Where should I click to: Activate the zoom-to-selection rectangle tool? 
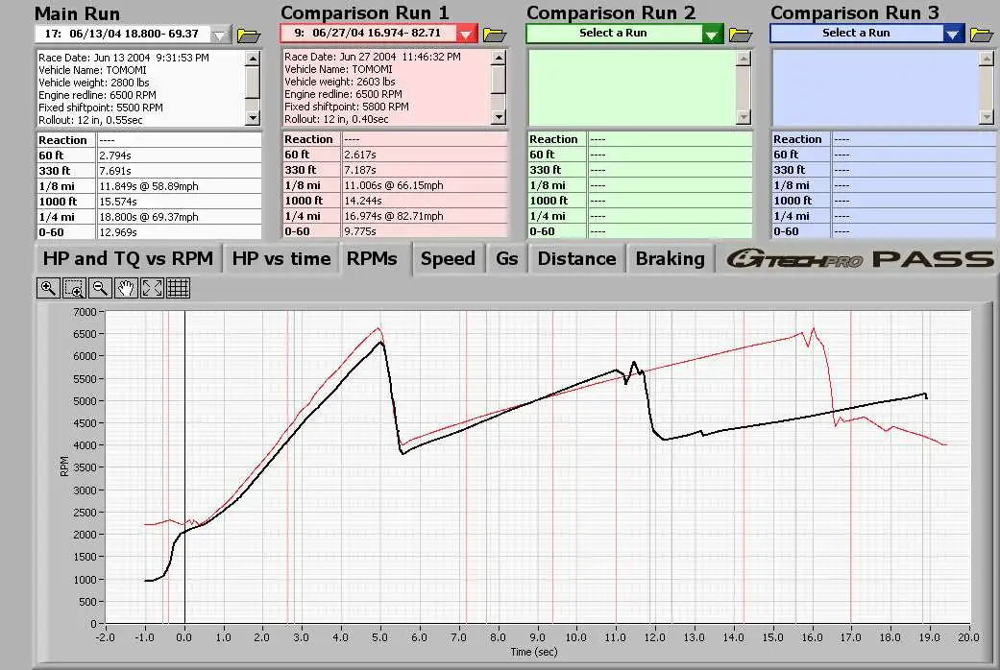tap(74, 287)
